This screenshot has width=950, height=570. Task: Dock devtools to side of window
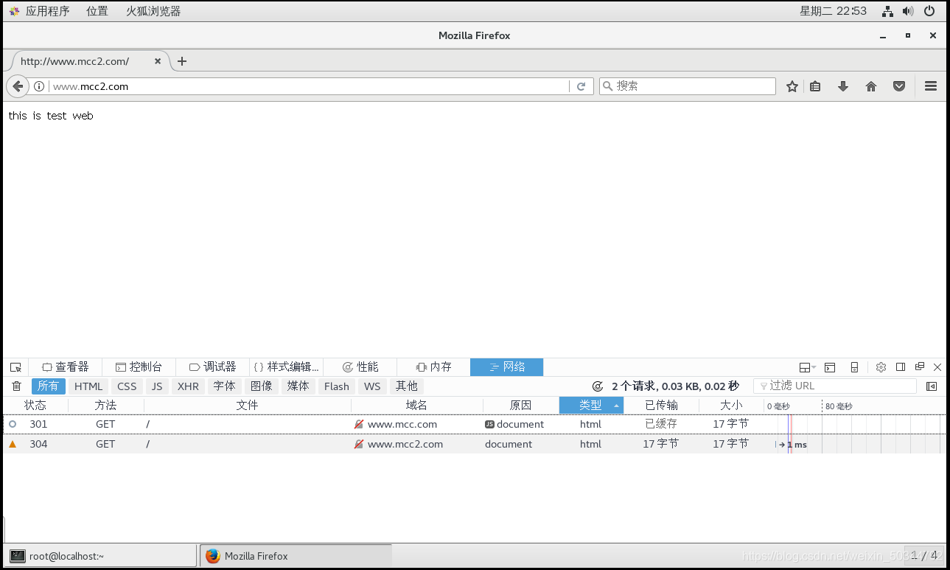click(901, 367)
